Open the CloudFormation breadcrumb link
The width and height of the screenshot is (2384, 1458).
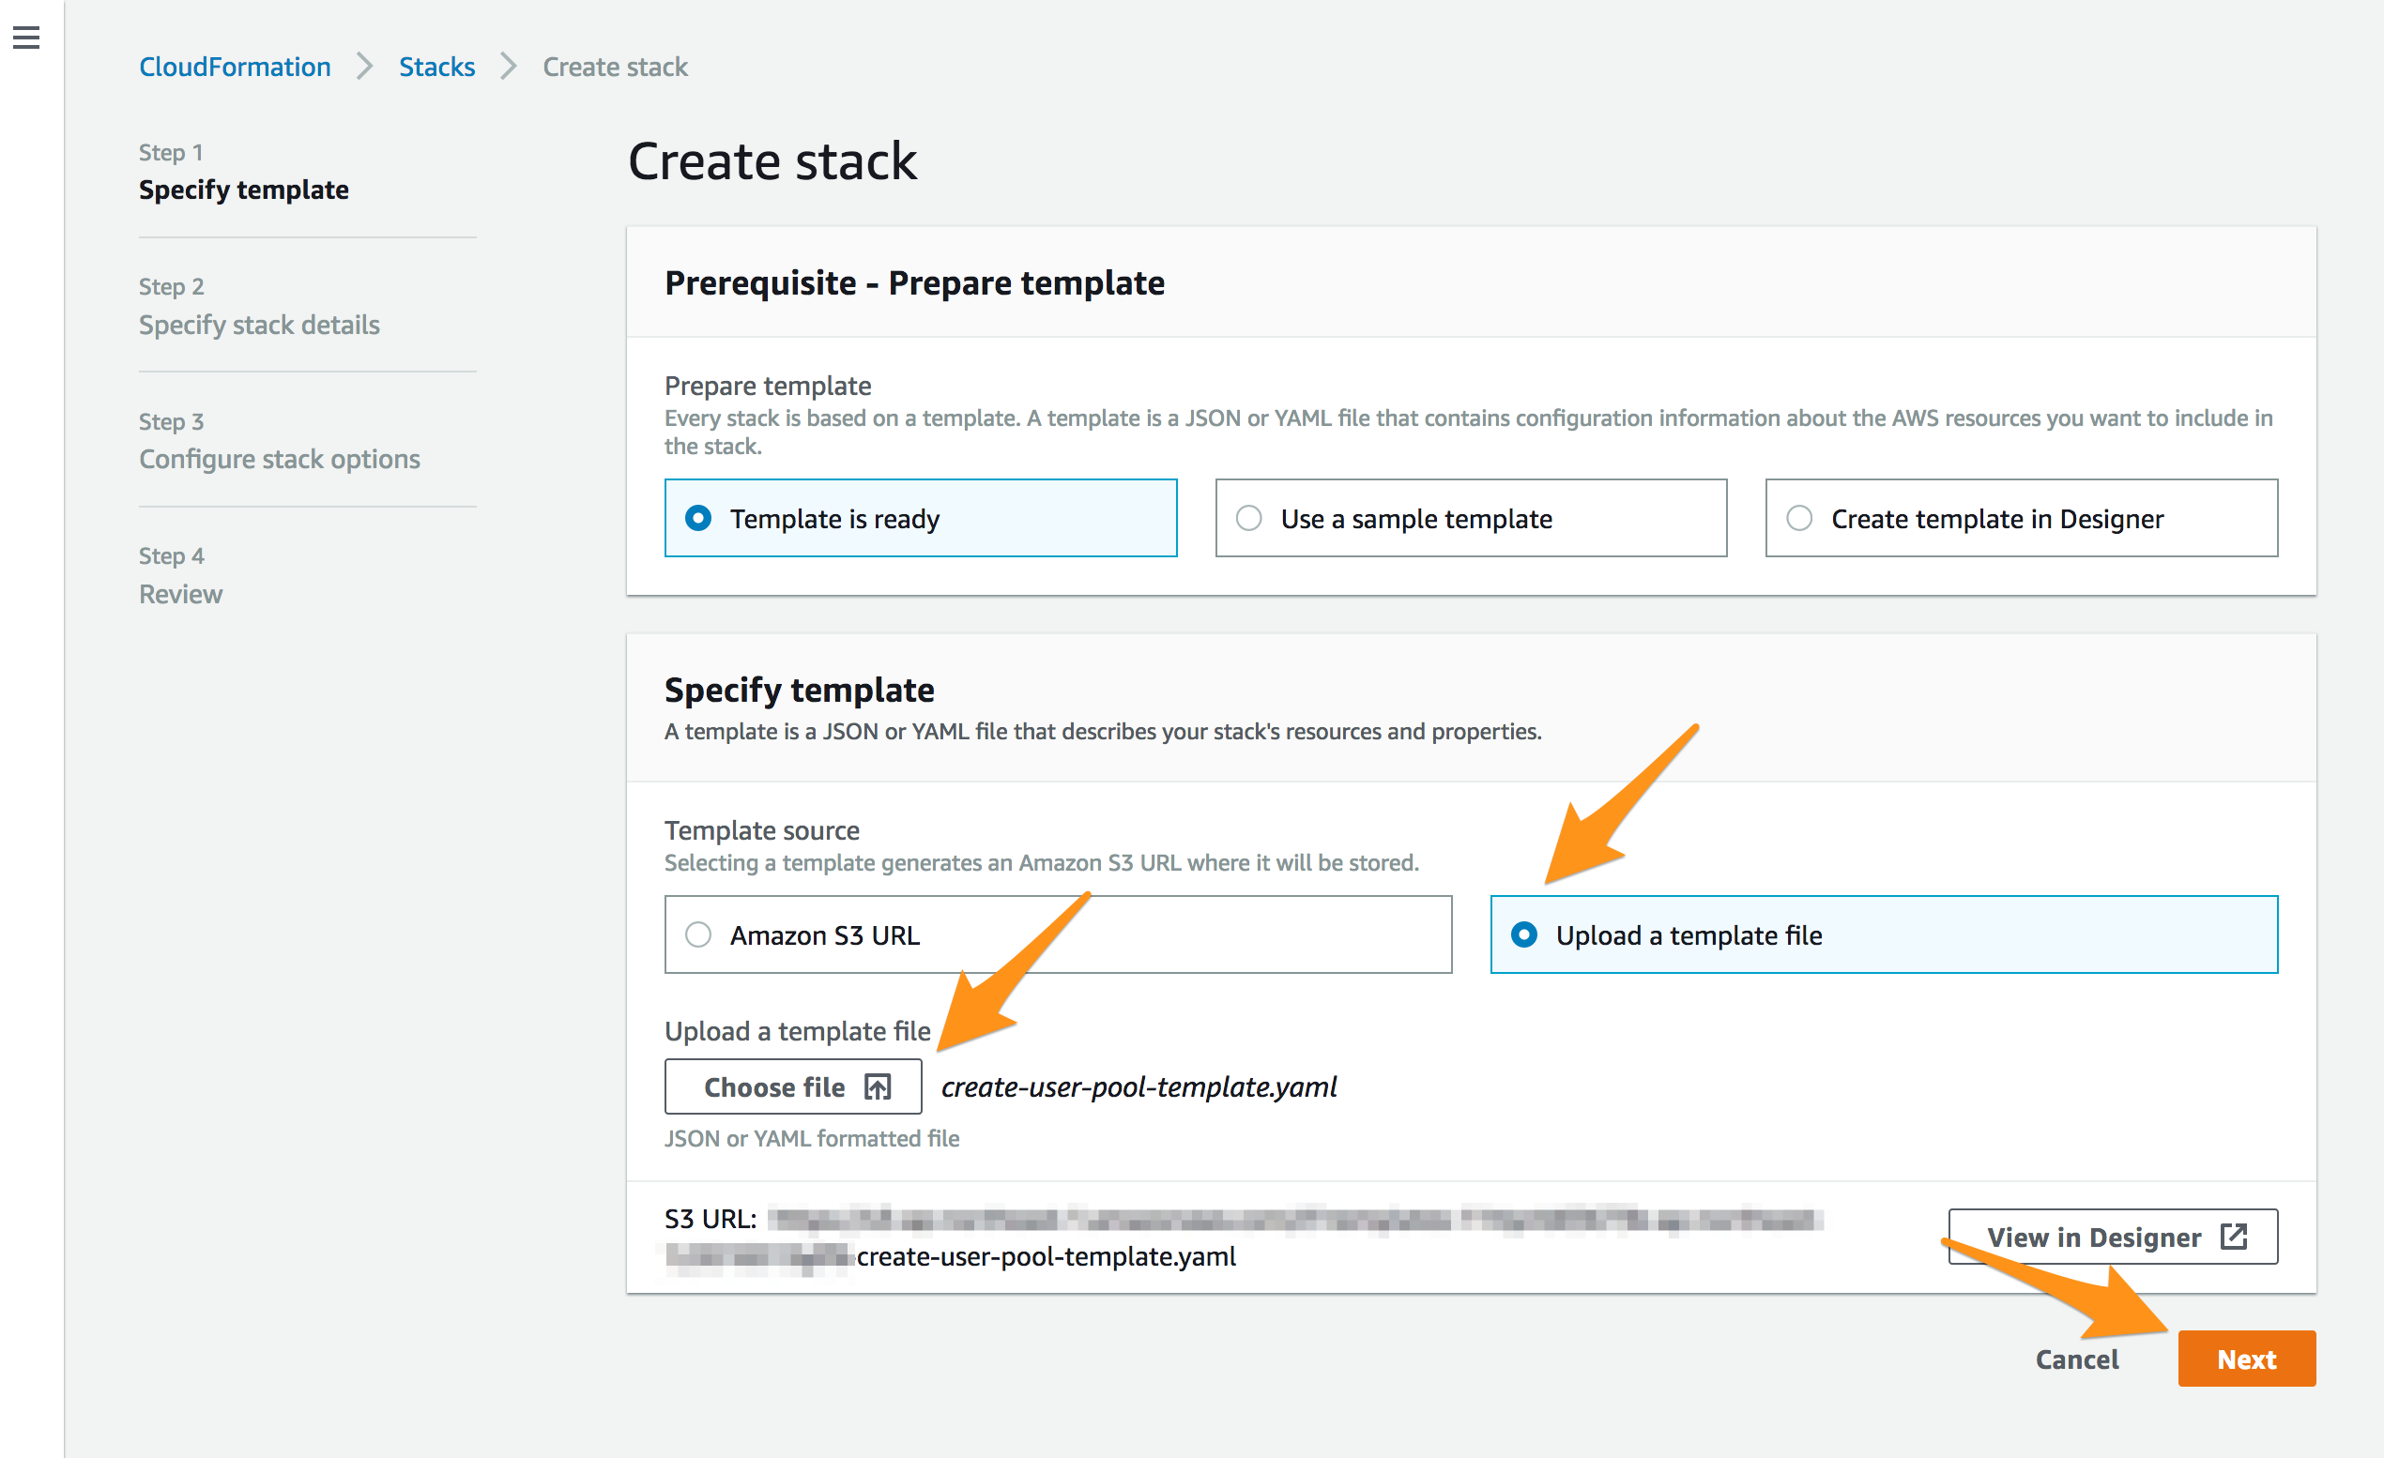[234, 66]
